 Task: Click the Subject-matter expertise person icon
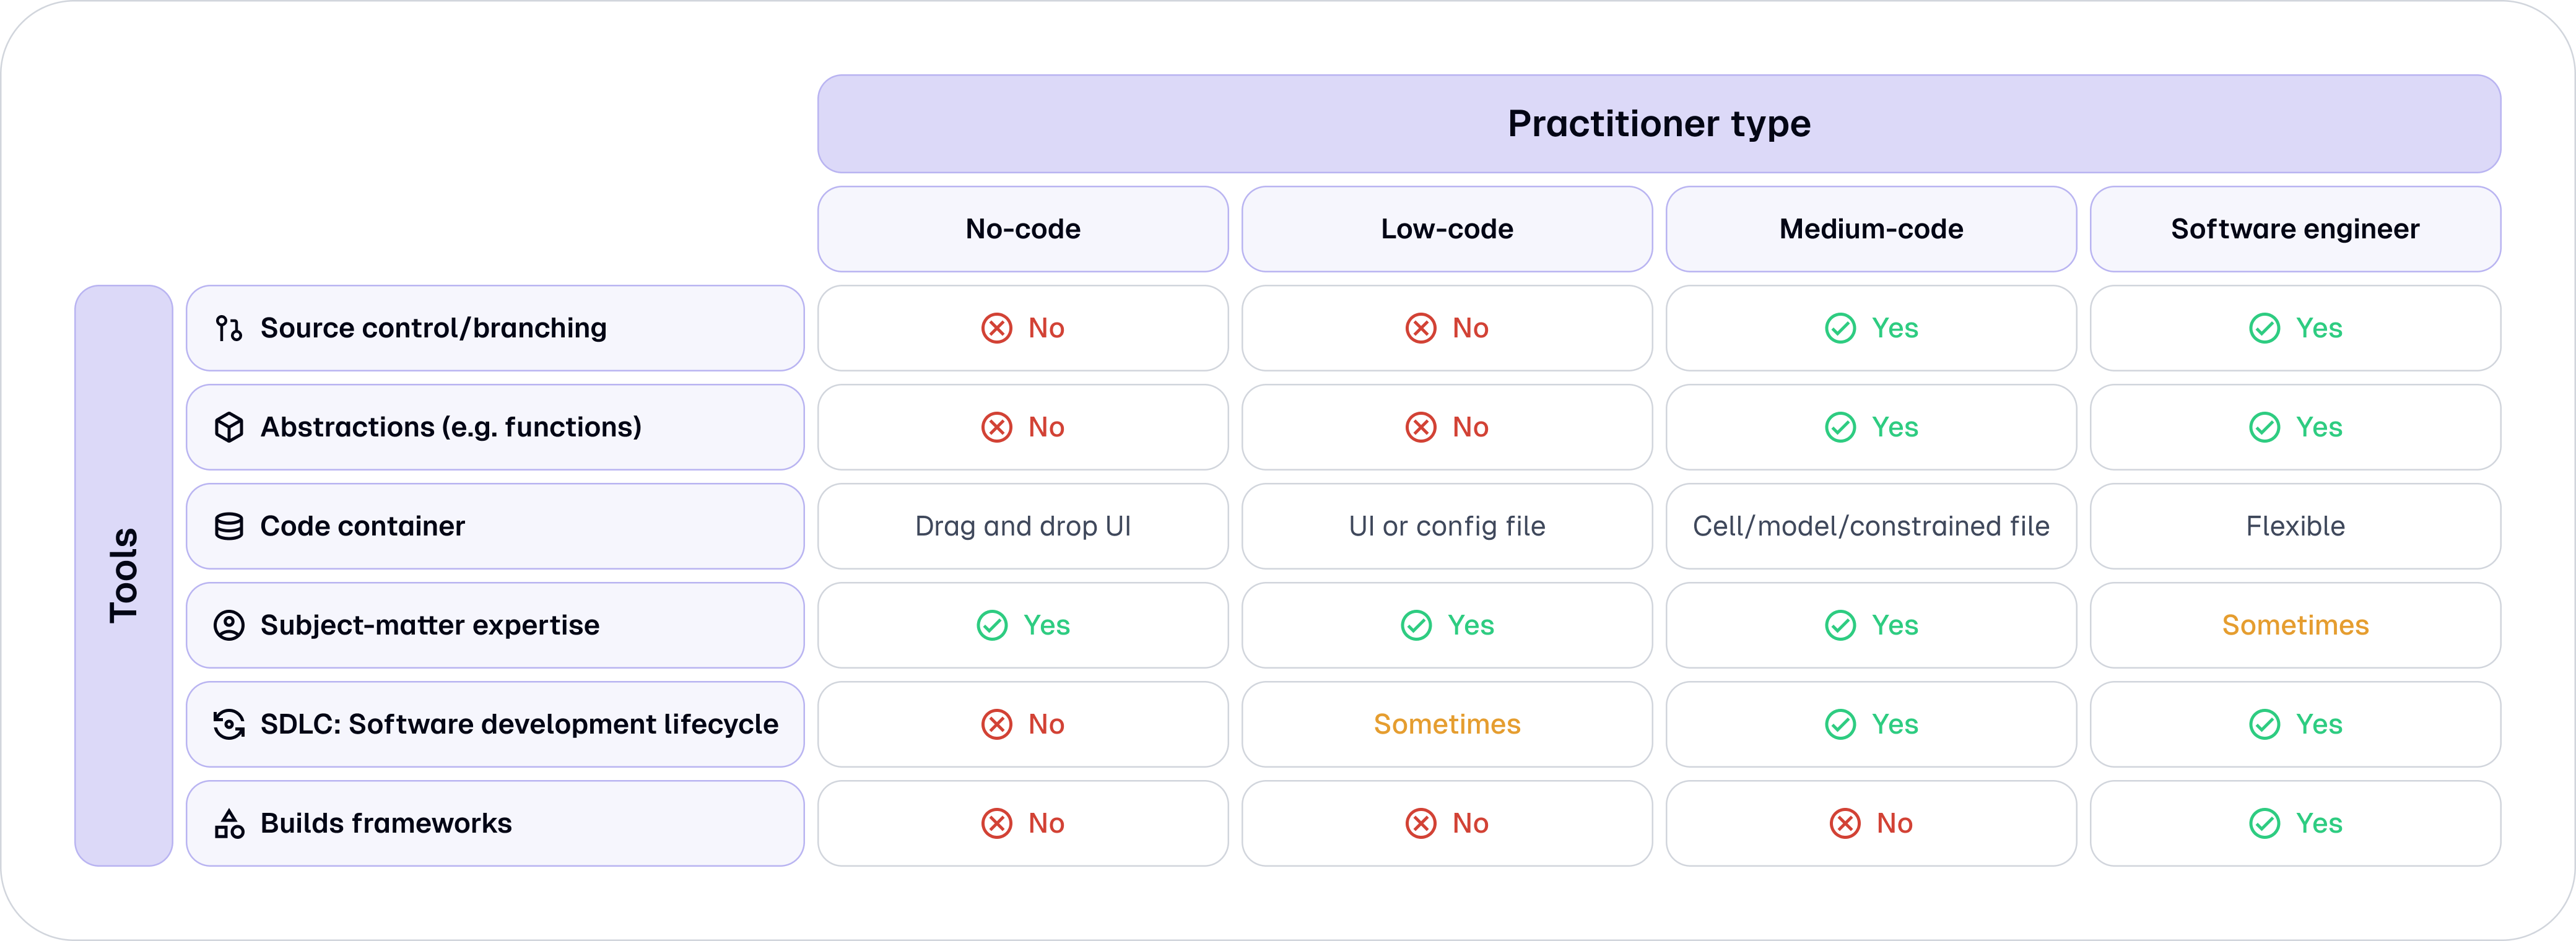tap(229, 625)
